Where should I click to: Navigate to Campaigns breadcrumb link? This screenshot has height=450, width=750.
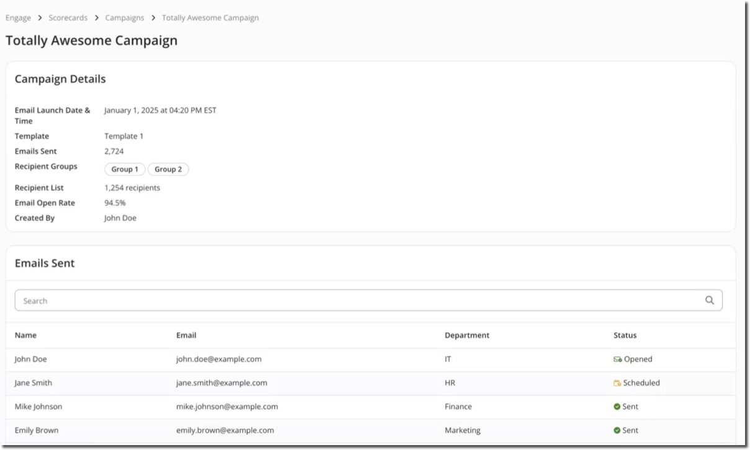(124, 18)
